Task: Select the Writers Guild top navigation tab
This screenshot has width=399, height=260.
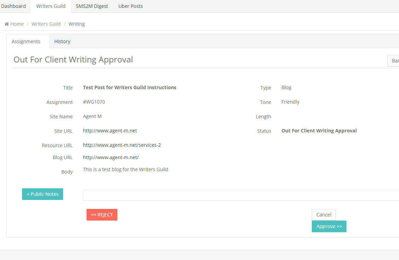Action: (51, 6)
